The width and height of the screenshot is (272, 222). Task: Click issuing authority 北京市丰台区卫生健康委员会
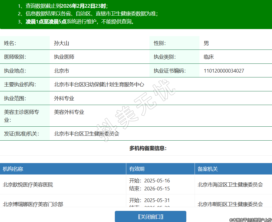tap(86, 133)
